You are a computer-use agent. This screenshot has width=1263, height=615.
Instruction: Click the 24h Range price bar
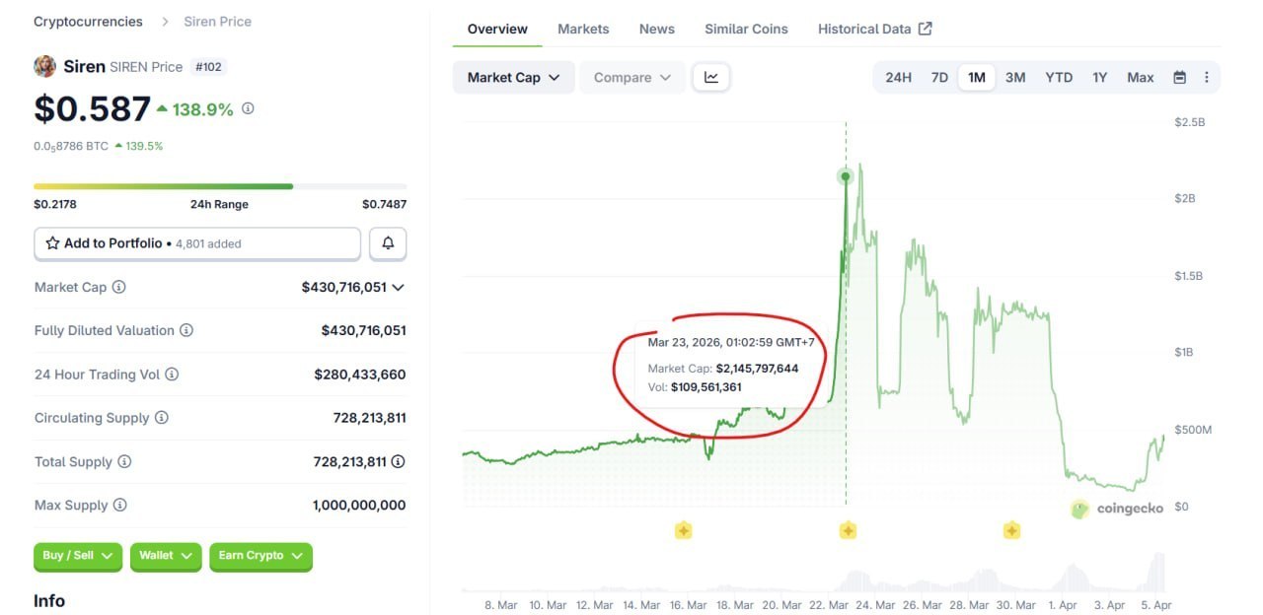click(x=221, y=185)
